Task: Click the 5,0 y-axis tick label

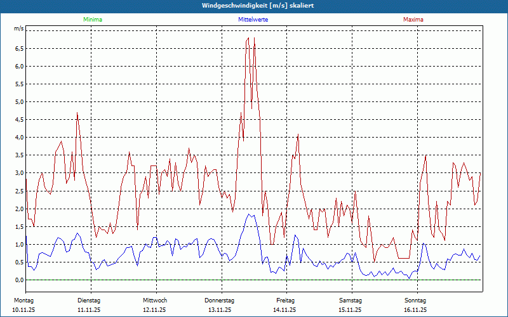Action: [20, 102]
